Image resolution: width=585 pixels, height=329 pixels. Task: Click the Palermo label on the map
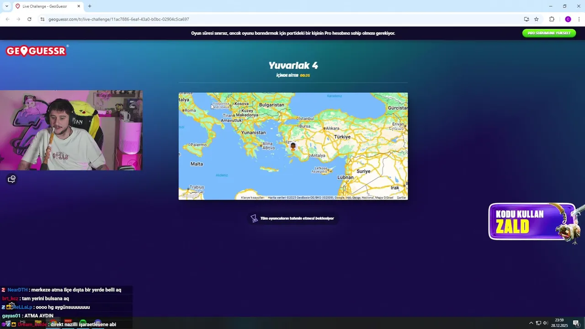198,145
